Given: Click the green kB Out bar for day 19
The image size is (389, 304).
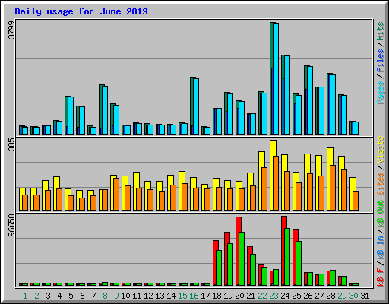Looking at the screenshot, I should click(x=230, y=264).
